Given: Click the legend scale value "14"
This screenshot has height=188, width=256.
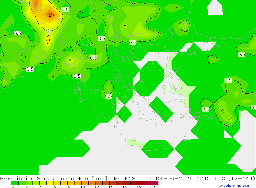Looking at the screenshot, I should [x=111, y=187].
